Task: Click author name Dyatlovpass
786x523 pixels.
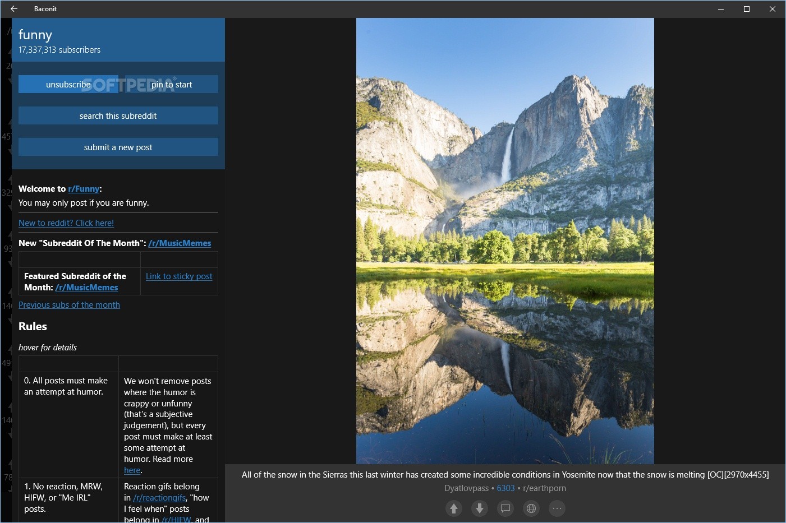Action: (466, 488)
